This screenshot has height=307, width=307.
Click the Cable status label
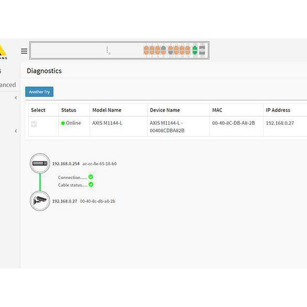click(73, 185)
